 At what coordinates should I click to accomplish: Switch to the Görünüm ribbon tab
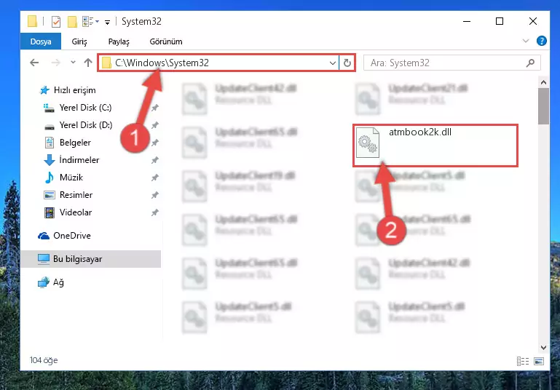point(166,41)
